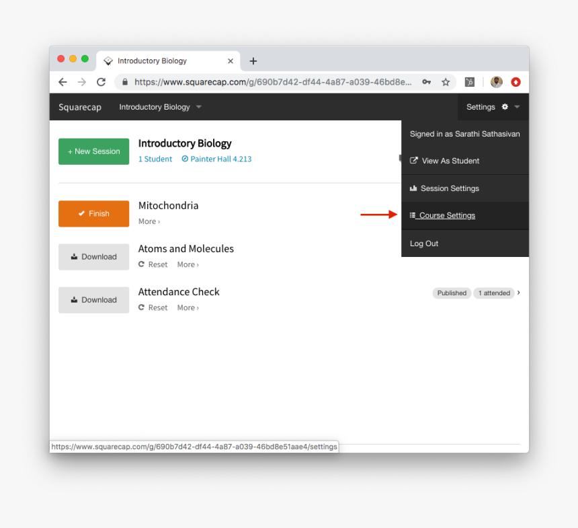Expand More options under Mitochondria
578x528 pixels.
pos(149,221)
